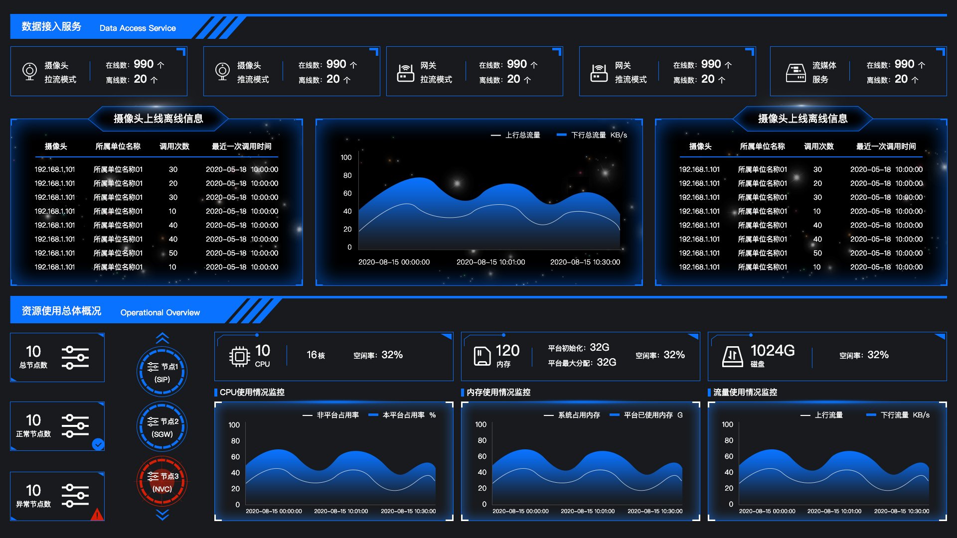Toggle 平台已使用内存 legend in memory chart
957x538 pixels.
[x=641, y=415]
